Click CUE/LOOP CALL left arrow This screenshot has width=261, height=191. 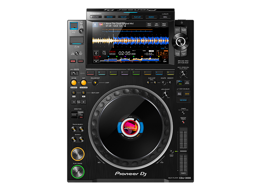148,82
